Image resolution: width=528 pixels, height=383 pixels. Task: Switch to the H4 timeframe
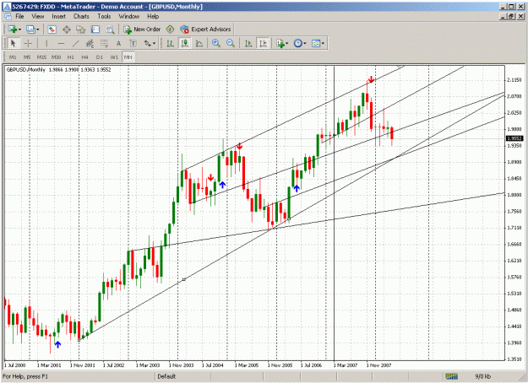click(x=84, y=57)
